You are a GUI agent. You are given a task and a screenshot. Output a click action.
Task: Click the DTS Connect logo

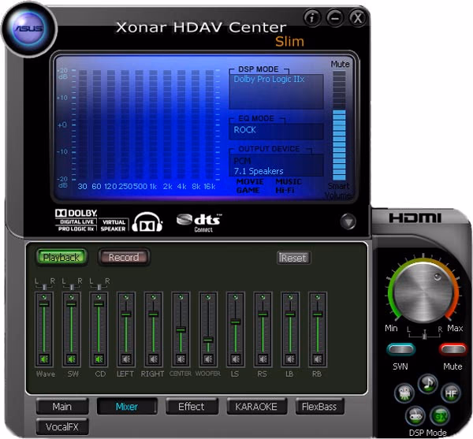(199, 223)
